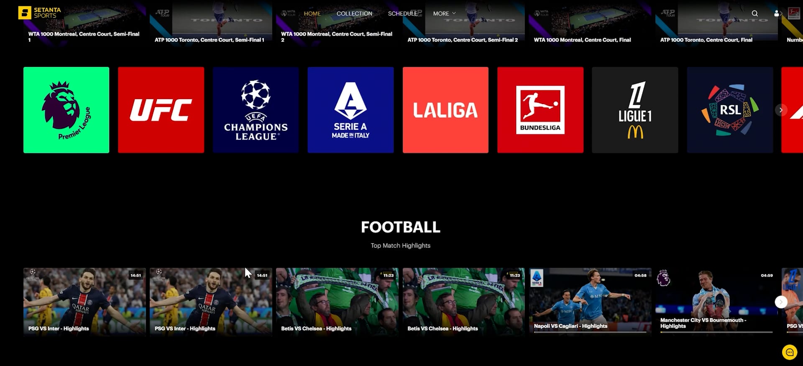Go to Setanta Sports logo home
The image size is (803, 366).
click(40, 13)
